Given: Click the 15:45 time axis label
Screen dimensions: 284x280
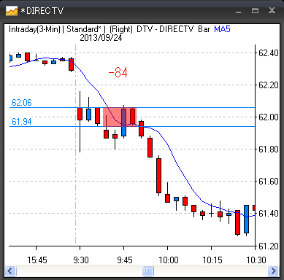Looking at the screenshot, I should click(37, 260).
